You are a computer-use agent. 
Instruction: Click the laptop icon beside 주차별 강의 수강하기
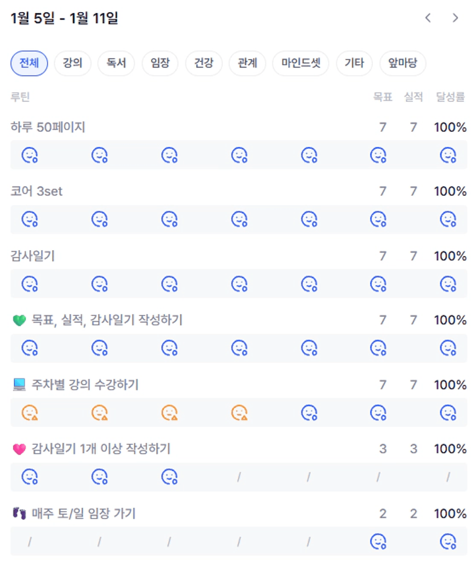[19, 385]
